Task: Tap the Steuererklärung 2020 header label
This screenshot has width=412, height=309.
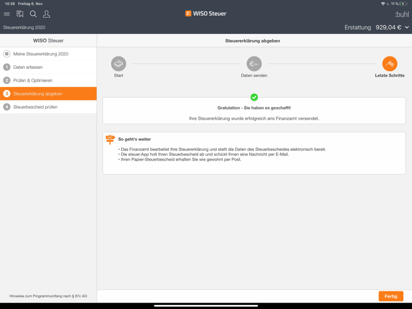Action: (24, 28)
